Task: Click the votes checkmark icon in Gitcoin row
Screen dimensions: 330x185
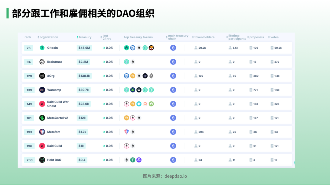Action: 272,48
